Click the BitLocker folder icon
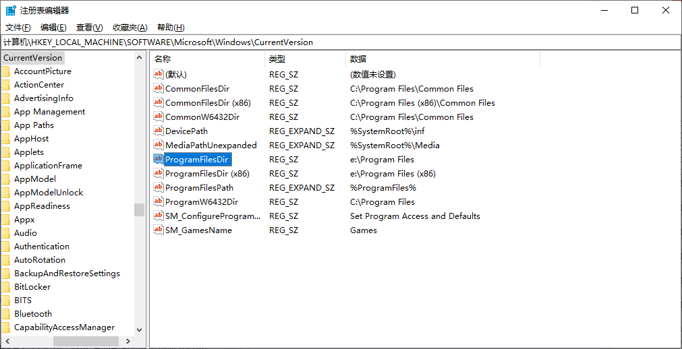Image resolution: width=682 pixels, height=349 pixels. (x=5, y=287)
